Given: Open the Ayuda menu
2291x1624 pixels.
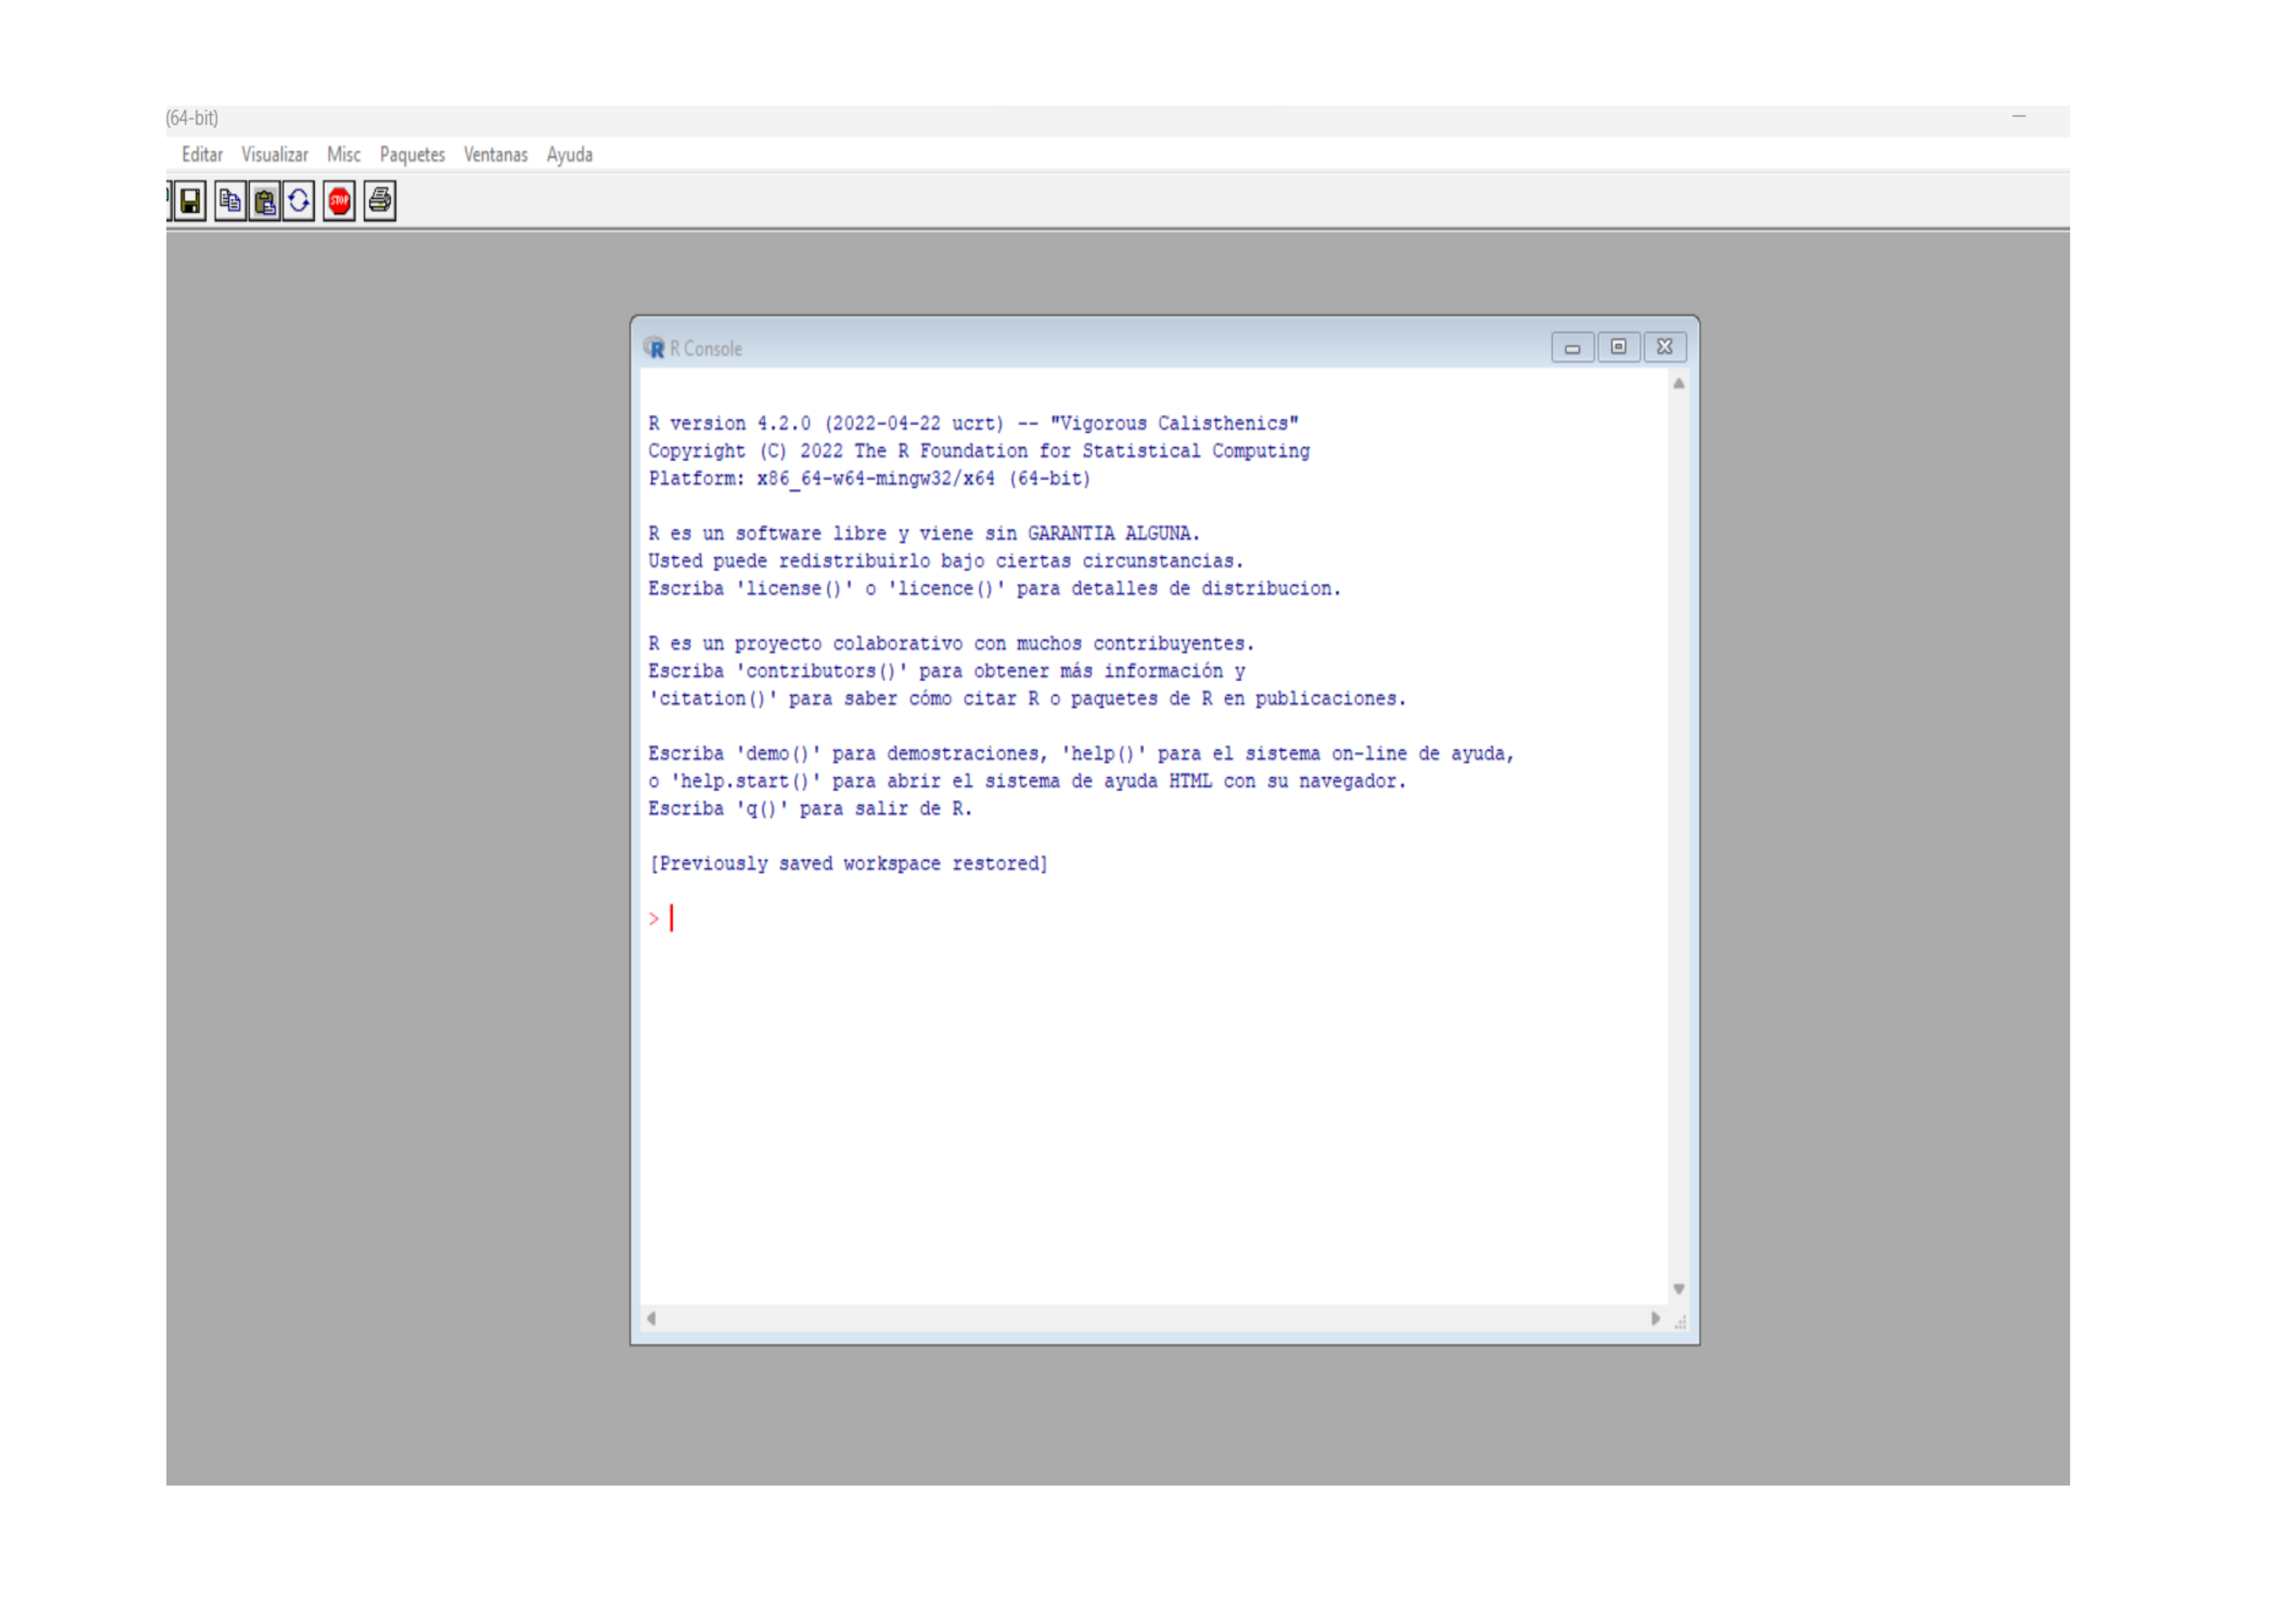Looking at the screenshot, I should 569,155.
